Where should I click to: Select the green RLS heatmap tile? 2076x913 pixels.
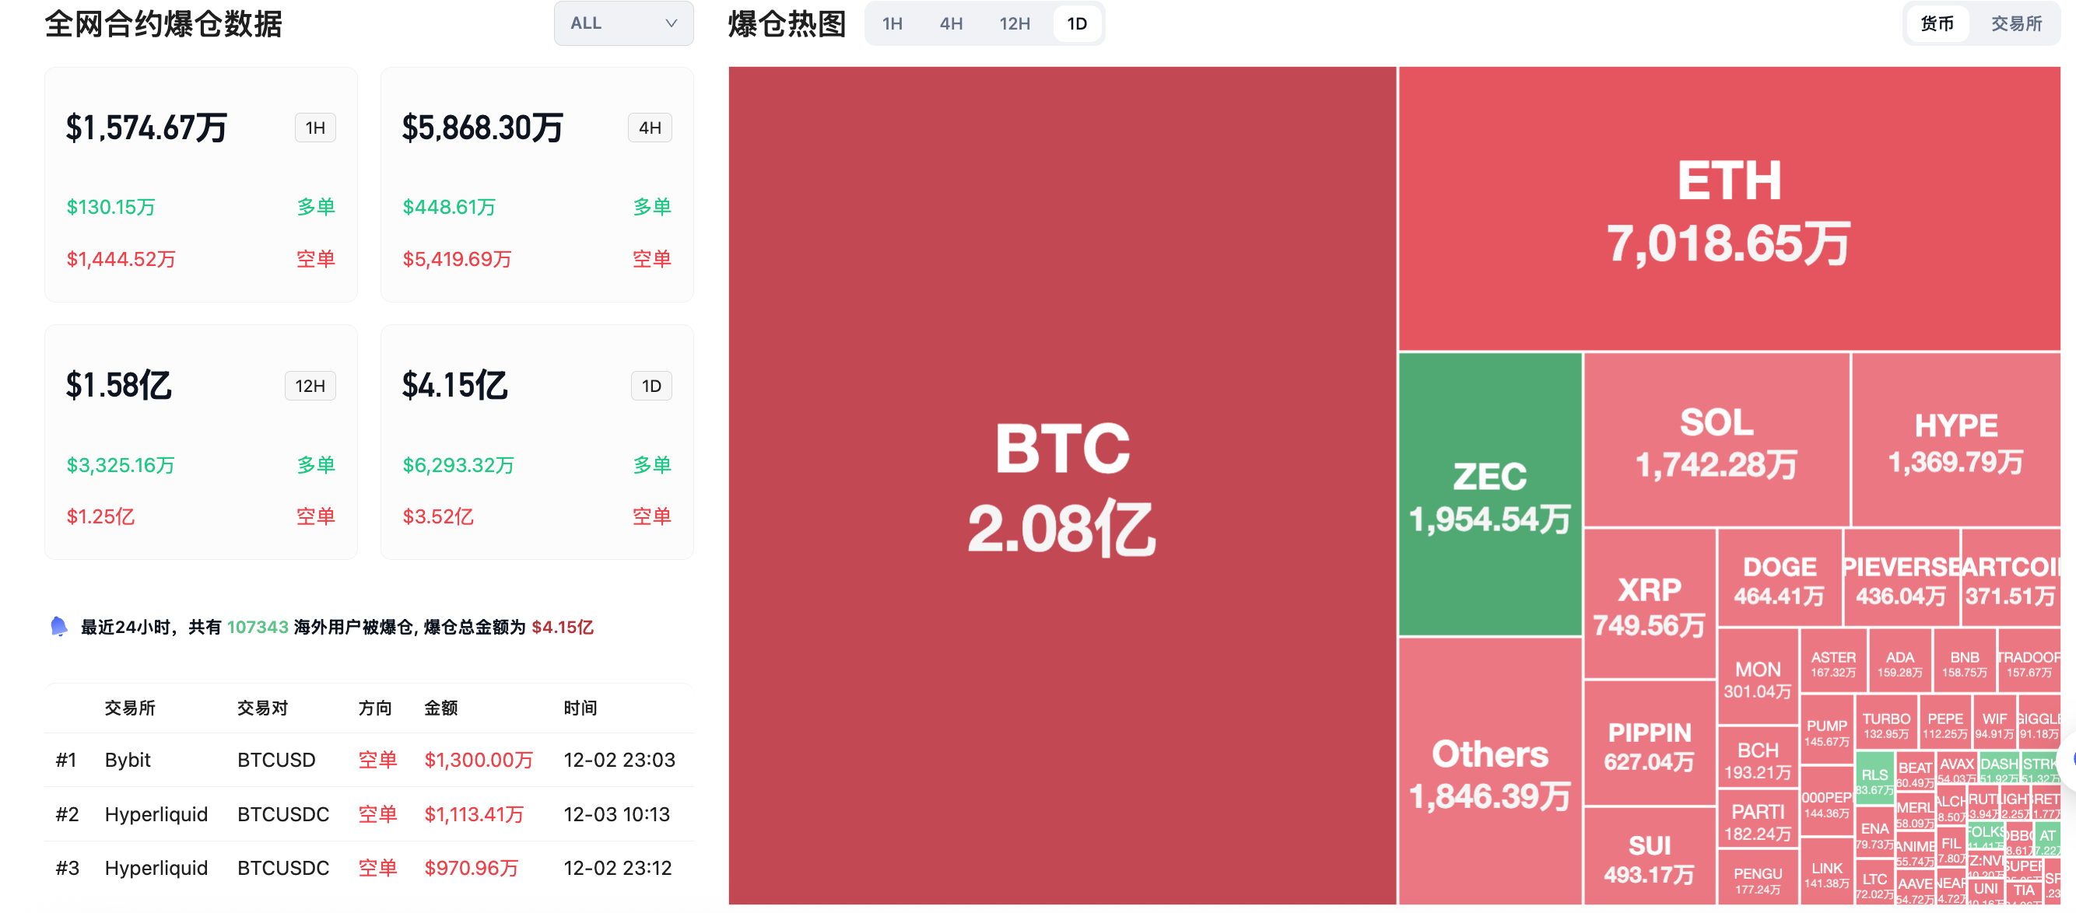[1874, 778]
